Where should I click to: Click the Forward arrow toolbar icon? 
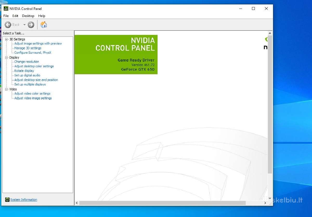tap(31, 25)
